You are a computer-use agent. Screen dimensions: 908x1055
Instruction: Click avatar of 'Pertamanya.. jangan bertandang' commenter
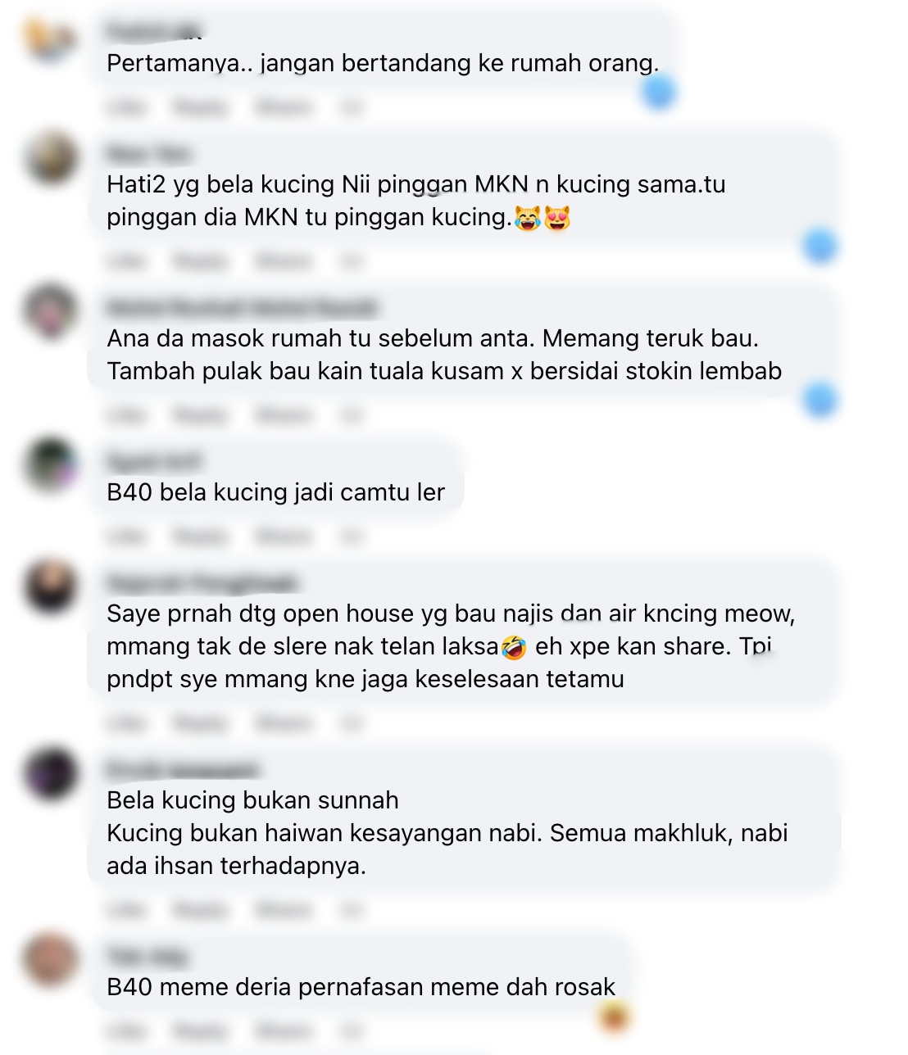pos(51,39)
